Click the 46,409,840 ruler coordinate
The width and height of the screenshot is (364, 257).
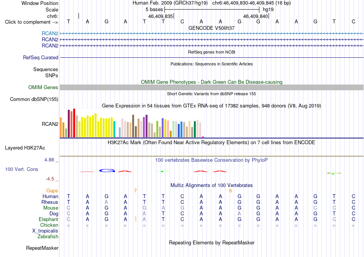point(256,16)
